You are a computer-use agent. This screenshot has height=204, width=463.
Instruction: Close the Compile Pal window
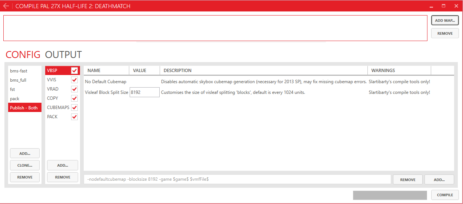tap(456, 6)
